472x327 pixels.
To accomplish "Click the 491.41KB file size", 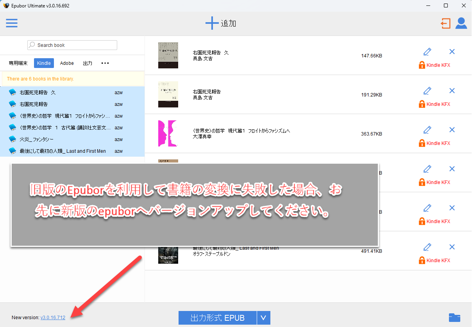I will (x=372, y=251).
